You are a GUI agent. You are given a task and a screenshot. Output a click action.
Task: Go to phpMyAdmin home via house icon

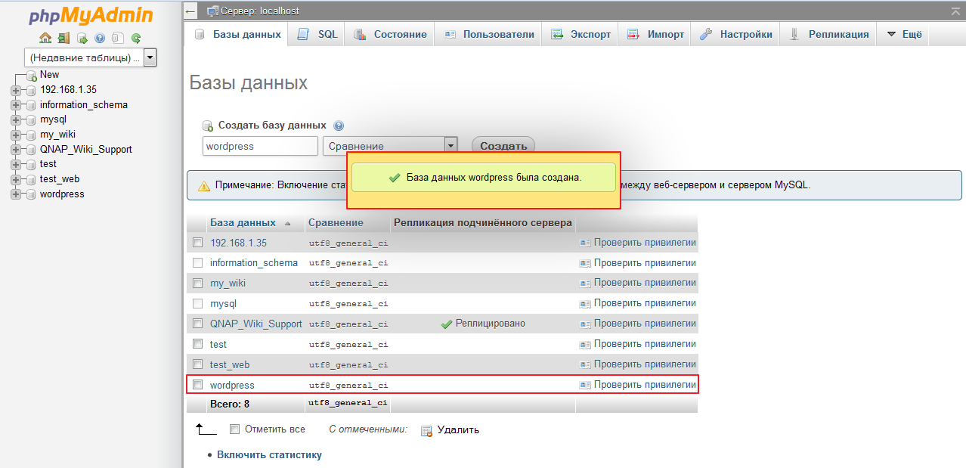click(x=45, y=38)
